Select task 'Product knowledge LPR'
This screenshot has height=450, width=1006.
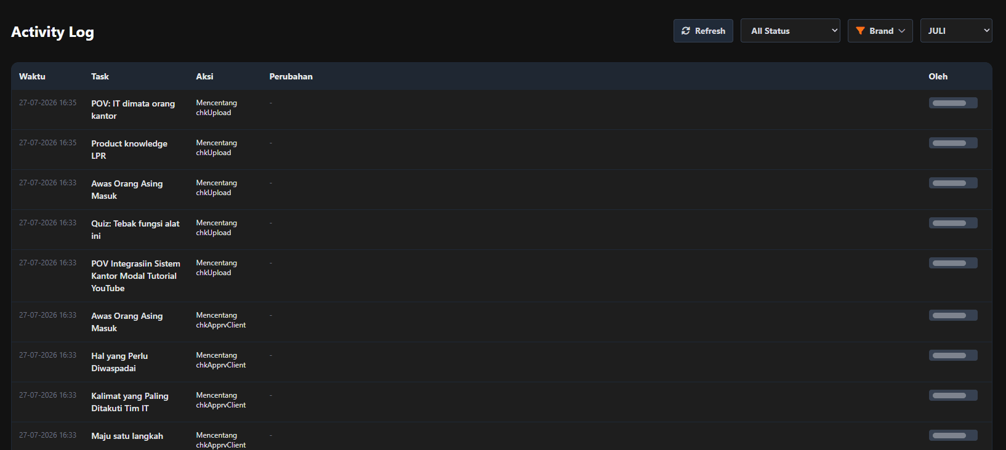click(129, 150)
